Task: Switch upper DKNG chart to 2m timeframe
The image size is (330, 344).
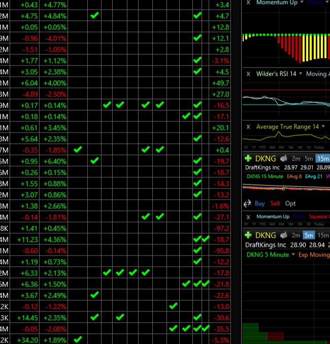Action: [295, 159]
